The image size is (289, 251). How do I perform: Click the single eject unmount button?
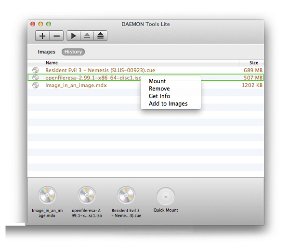87,36
